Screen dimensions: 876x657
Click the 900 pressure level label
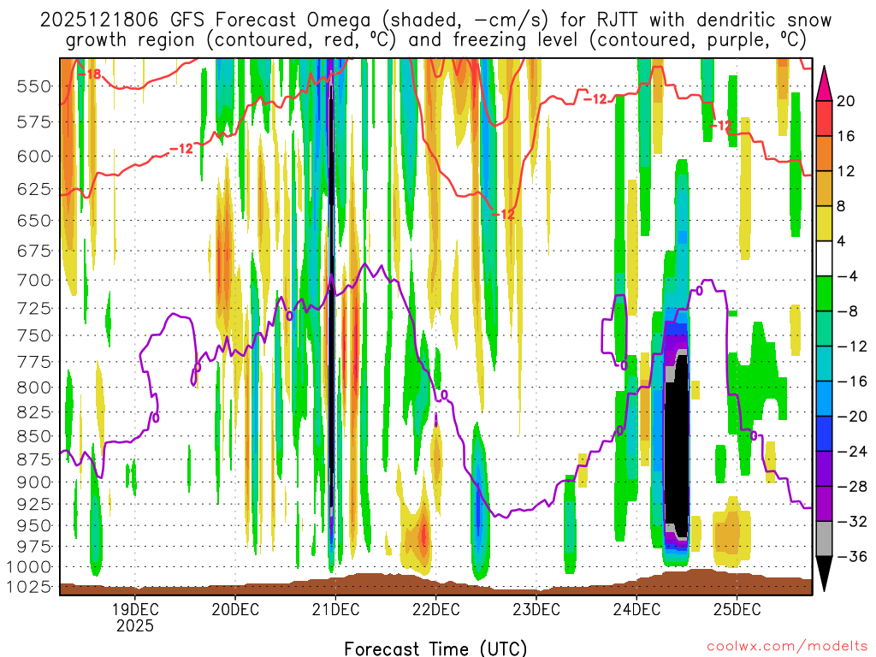(33, 482)
